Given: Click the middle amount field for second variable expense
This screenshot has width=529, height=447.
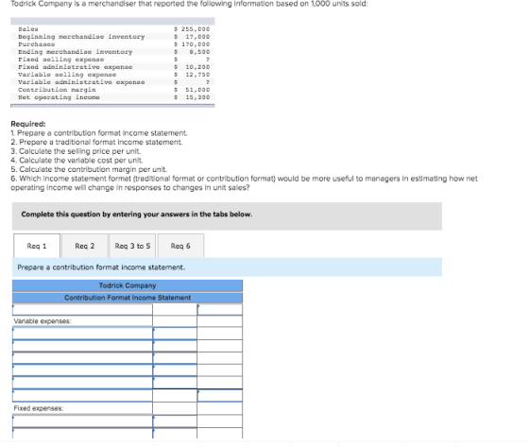Looking at the screenshot, I should point(175,346).
